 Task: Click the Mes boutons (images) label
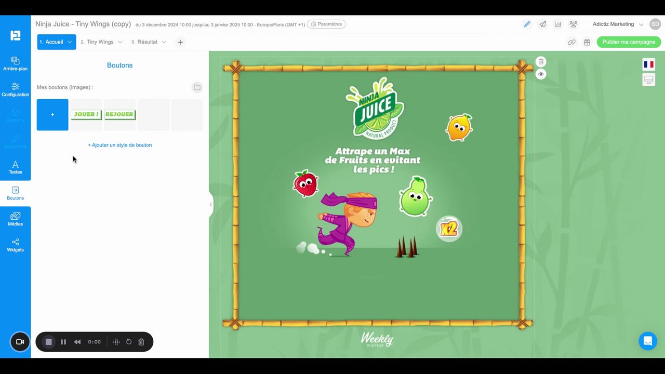pos(65,87)
